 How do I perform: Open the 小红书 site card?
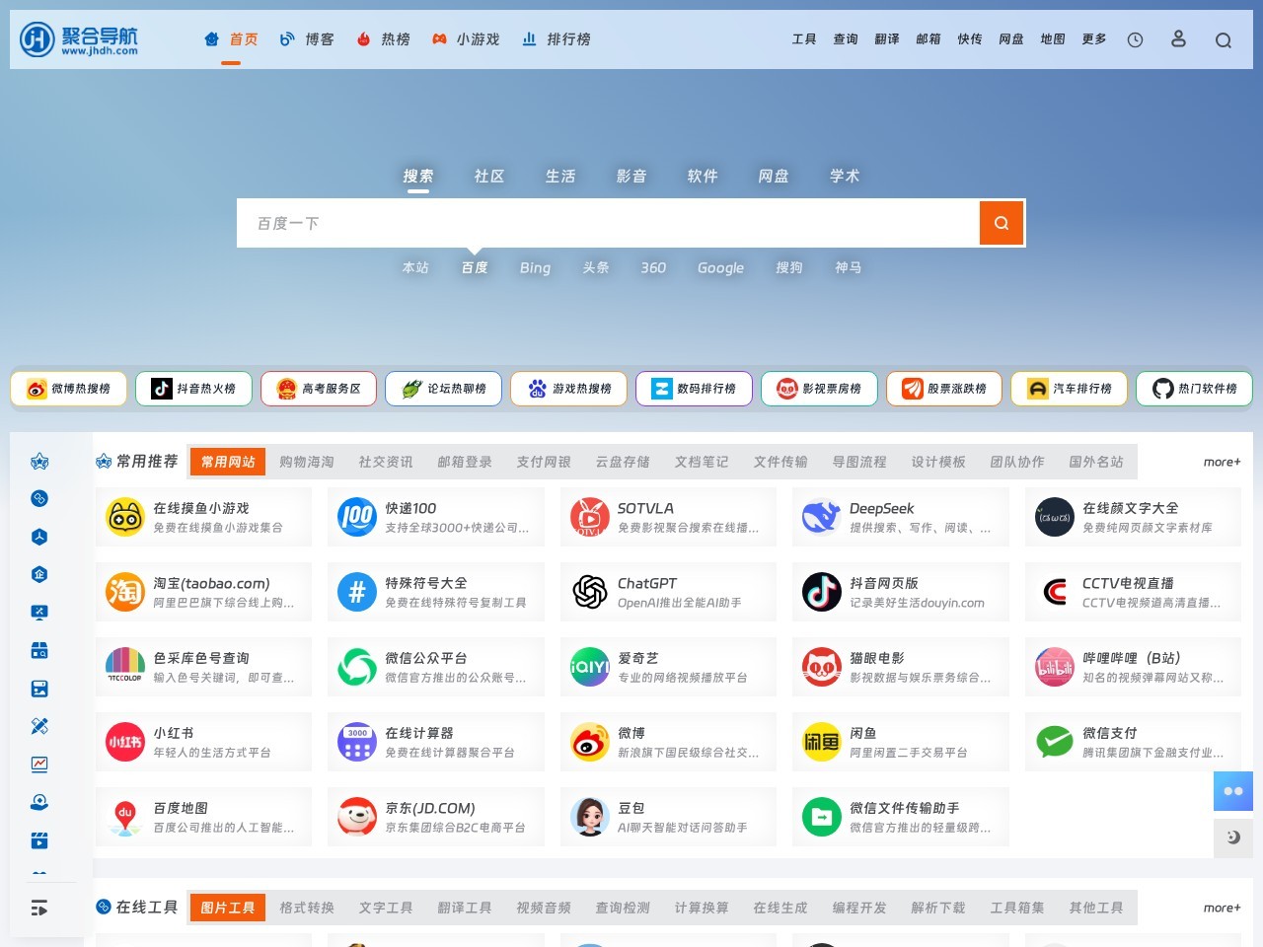[x=203, y=742]
